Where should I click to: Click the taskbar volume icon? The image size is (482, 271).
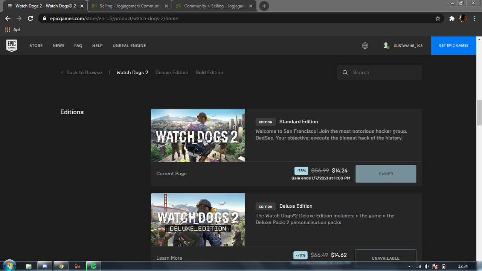click(427, 266)
